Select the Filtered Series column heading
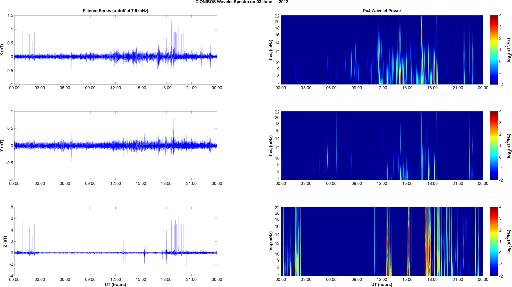Image resolution: width=512 pixels, height=287 pixels. tap(115, 11)
